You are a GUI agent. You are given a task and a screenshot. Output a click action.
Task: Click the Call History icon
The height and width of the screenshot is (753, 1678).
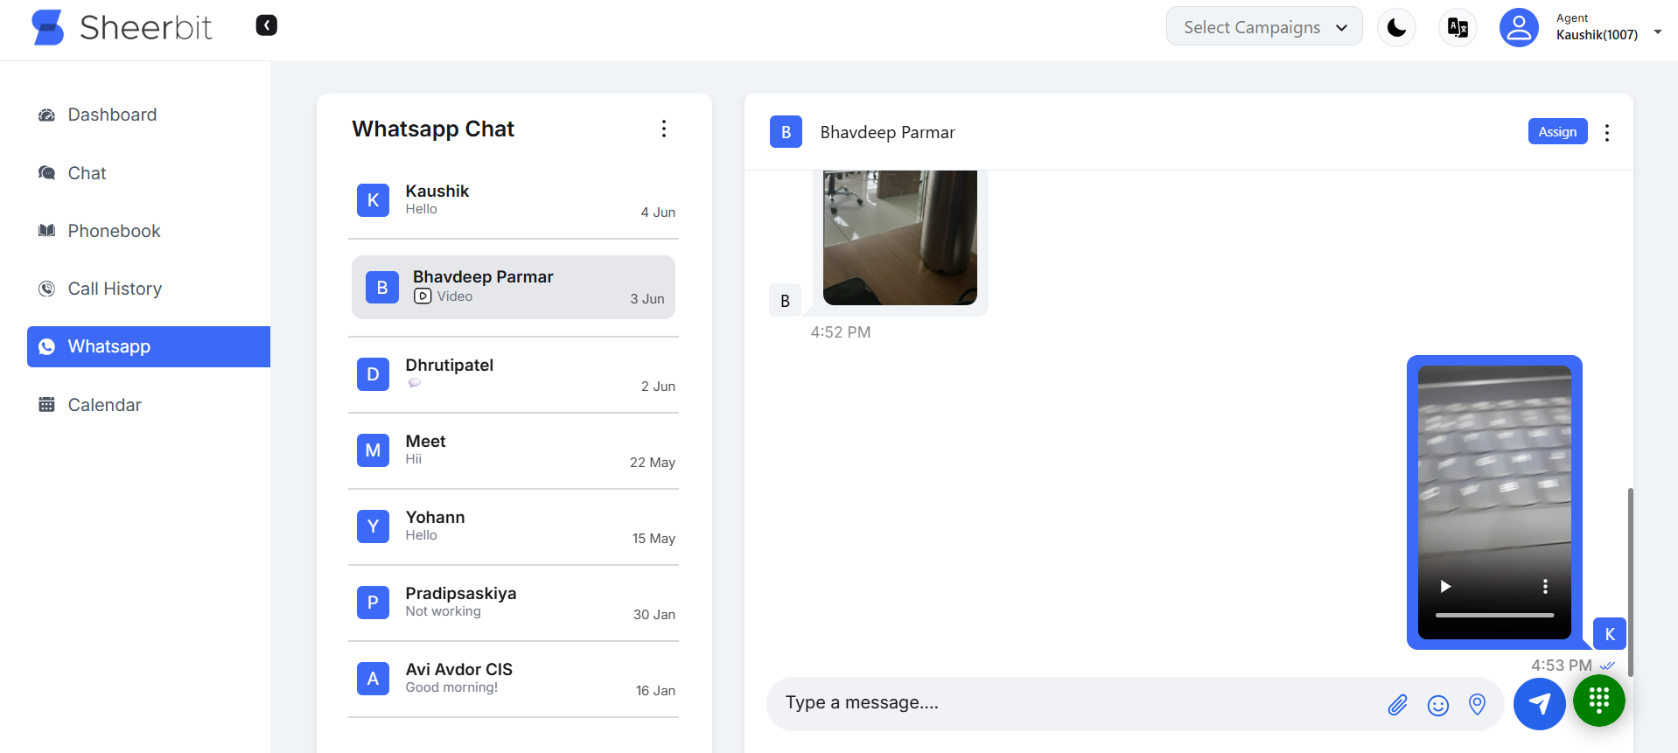(46, 289)
